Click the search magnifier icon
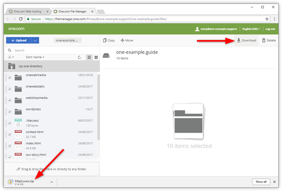 9,50
